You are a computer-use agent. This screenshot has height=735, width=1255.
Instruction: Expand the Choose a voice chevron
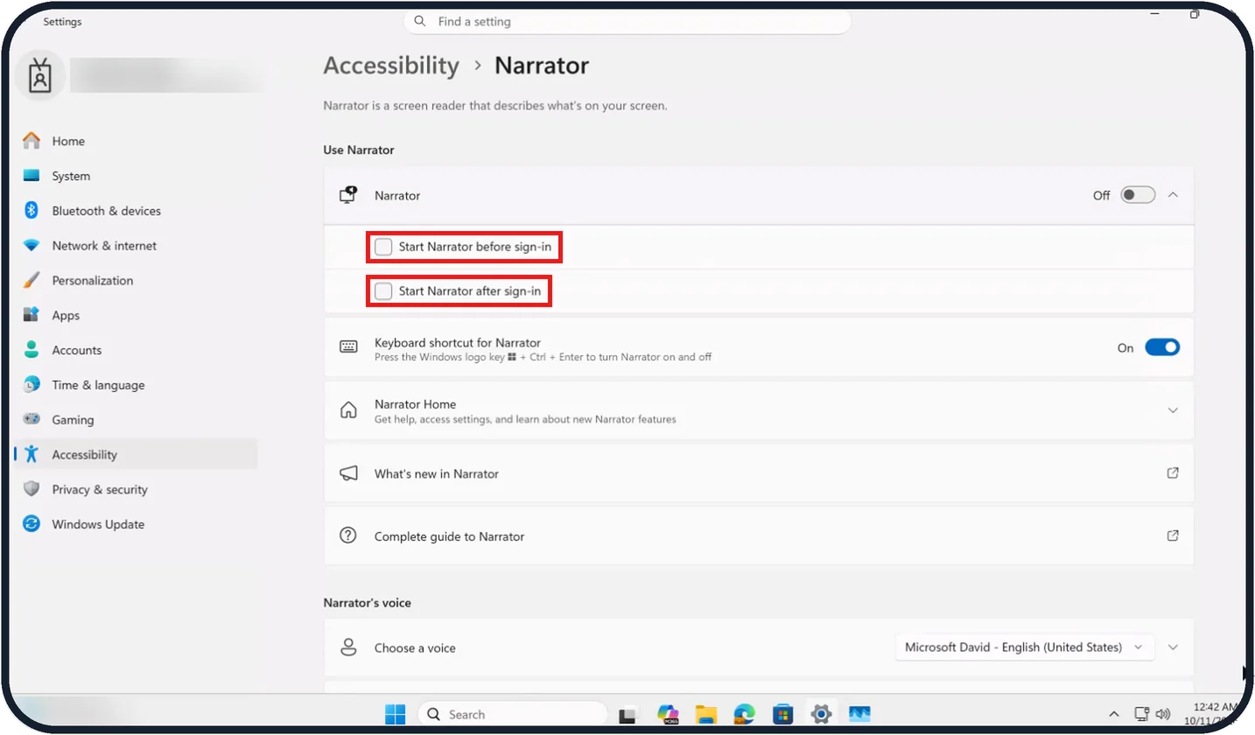click(1174, 647)
